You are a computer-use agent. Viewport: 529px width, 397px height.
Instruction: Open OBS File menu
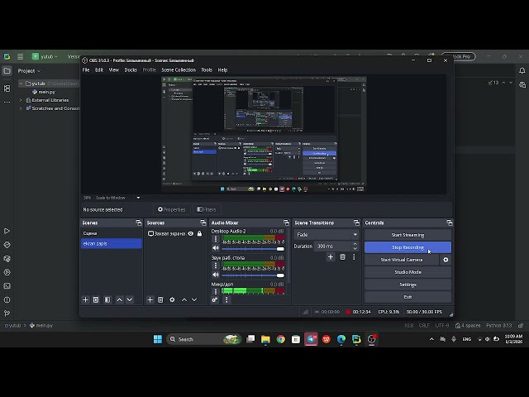click(86, 69)
